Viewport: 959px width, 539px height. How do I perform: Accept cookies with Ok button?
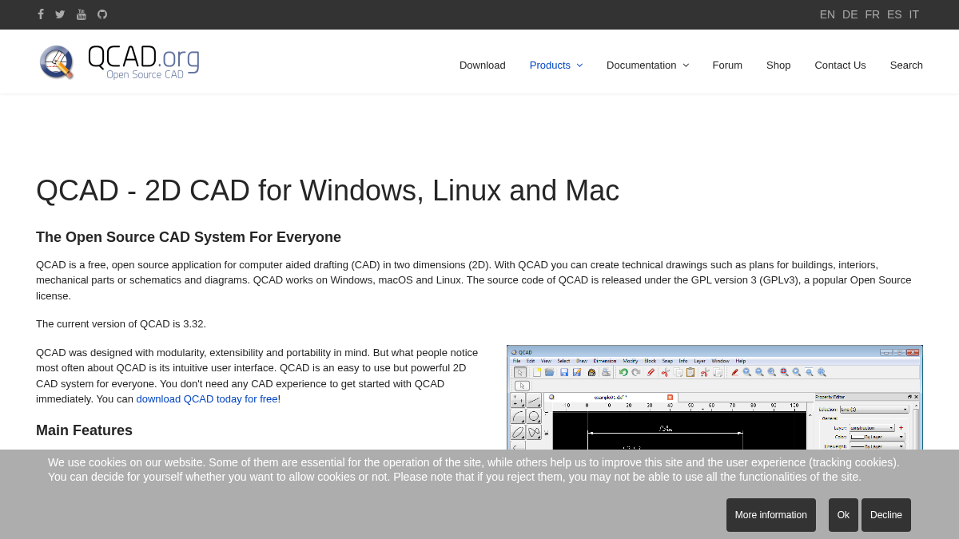coord(843,515)
